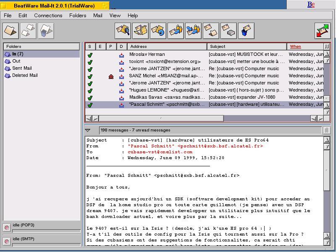Click the cubase-vst@onelist.com recipient link

160,152
